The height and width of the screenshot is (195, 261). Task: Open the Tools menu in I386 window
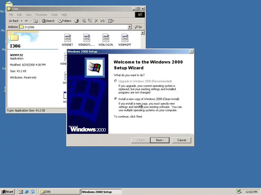[x=54, y=15]
